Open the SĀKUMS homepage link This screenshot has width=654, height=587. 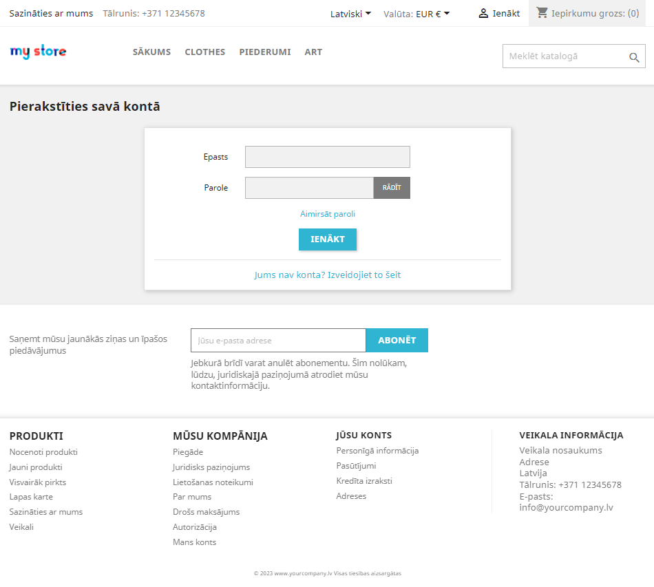[x=151, y=52]
